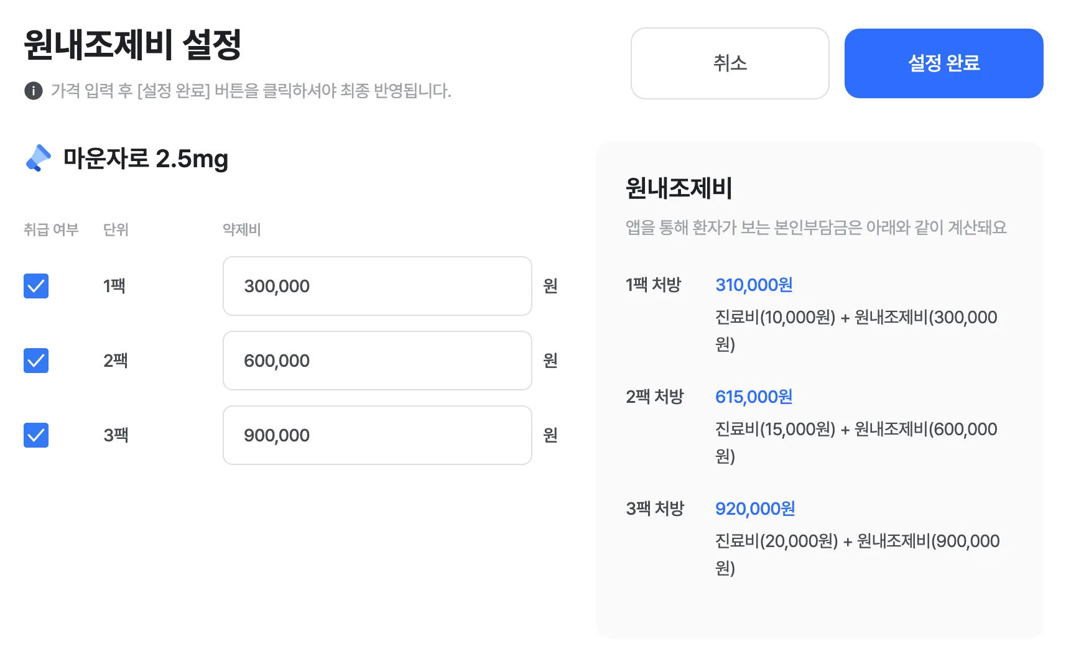Screen dimensions: 1066x659
Task: Click the 취급 여부 column header
Action: 51,229
